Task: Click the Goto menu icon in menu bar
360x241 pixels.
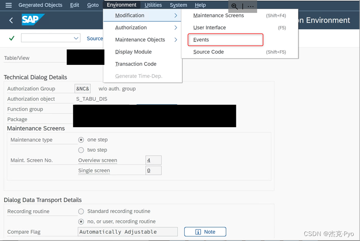Action: [93, 5]
